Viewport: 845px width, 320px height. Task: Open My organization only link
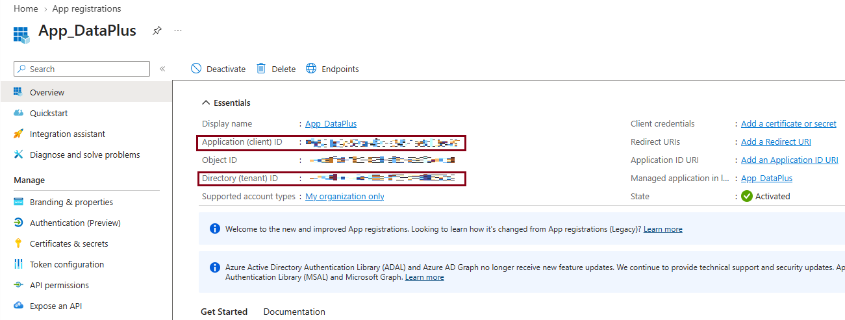coord(345,196)
